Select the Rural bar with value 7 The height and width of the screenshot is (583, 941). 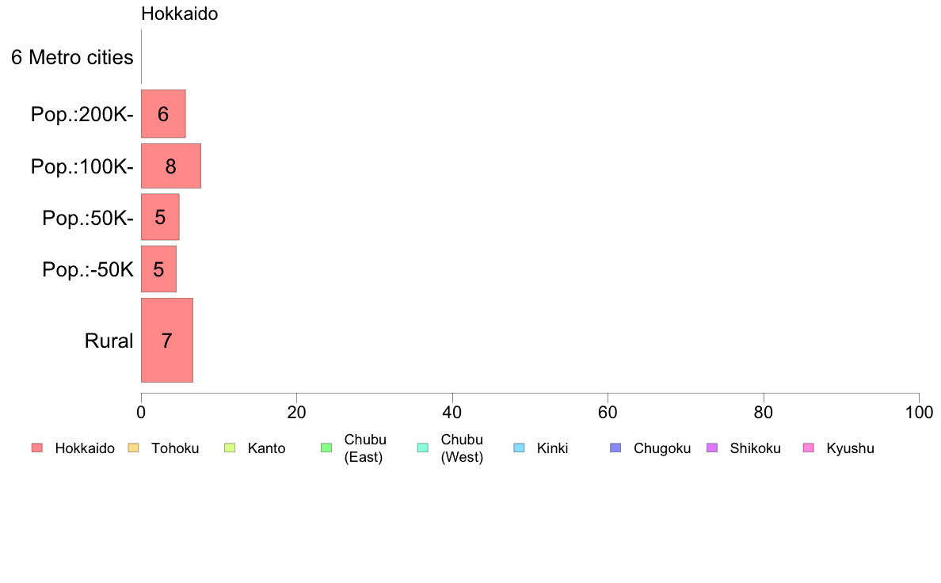click(167, 340)
